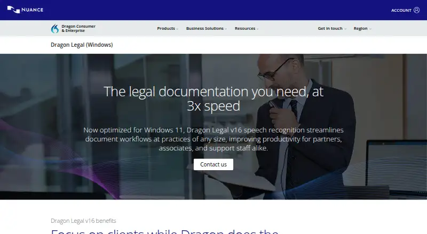This screenshot has height=234, width=427.
Task: Click the Nuance logo in header
Action: click(x=25, y=10)
